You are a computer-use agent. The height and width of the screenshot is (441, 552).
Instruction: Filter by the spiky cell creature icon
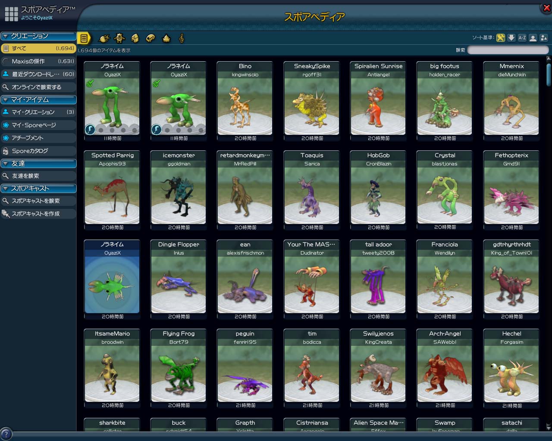(104, 38)
